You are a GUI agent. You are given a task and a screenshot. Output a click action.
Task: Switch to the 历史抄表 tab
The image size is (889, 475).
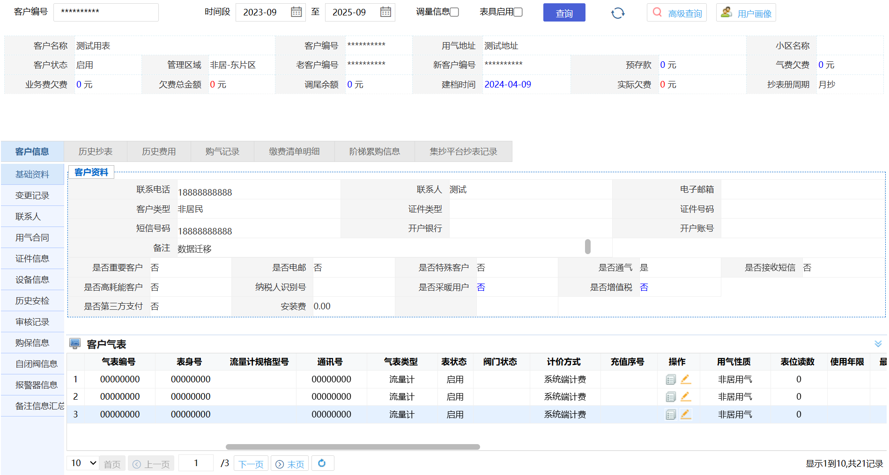click(95, 151)
